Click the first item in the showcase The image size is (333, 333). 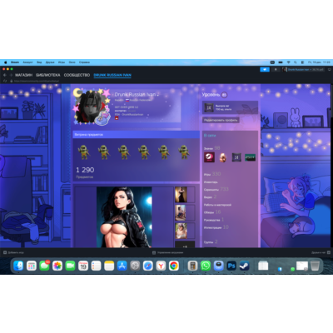84,152
